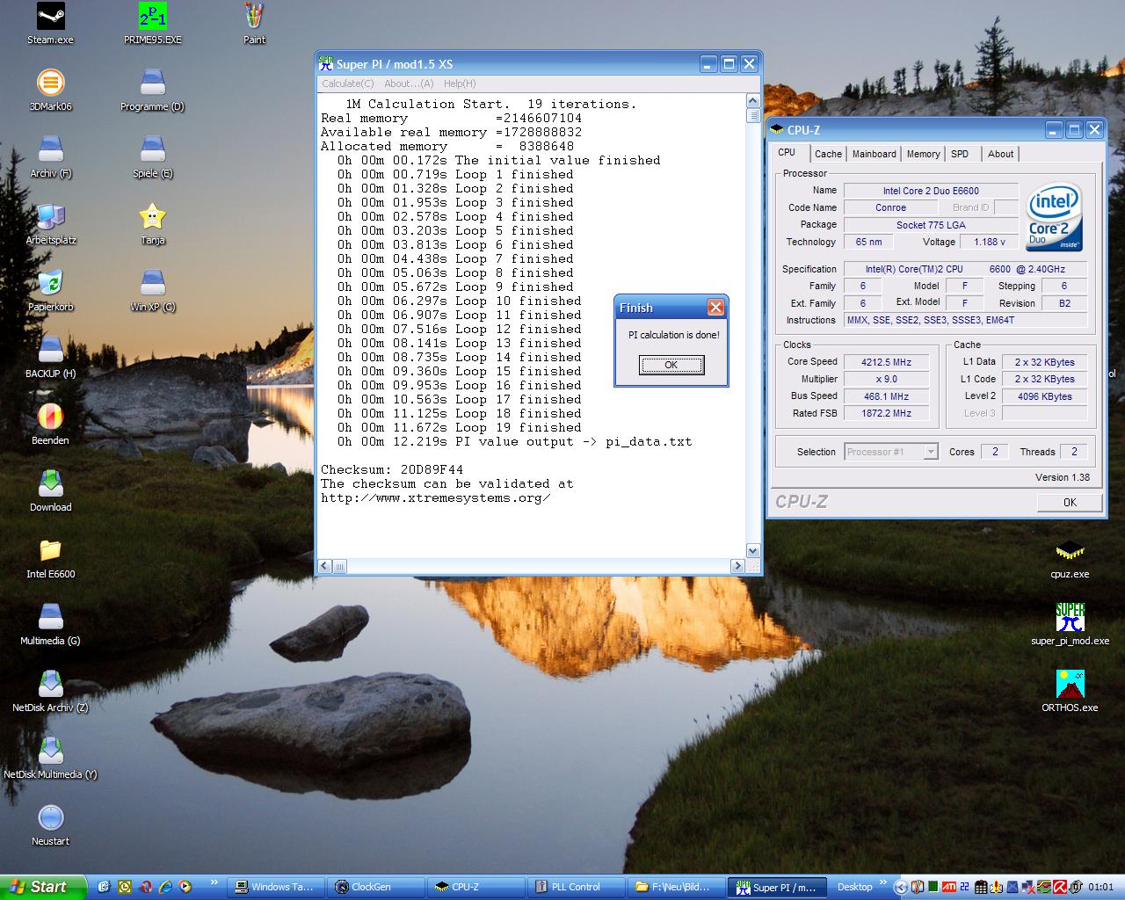This screenshot has width=1125, height=900.
Task: Click the Name field Intel Core 2 Duo E6600
Action: [x=931, y=191]
